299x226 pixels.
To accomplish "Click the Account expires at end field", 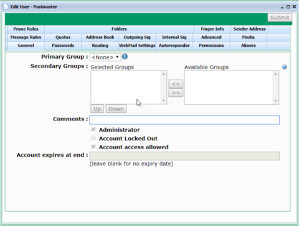I will tap(184, 156).
